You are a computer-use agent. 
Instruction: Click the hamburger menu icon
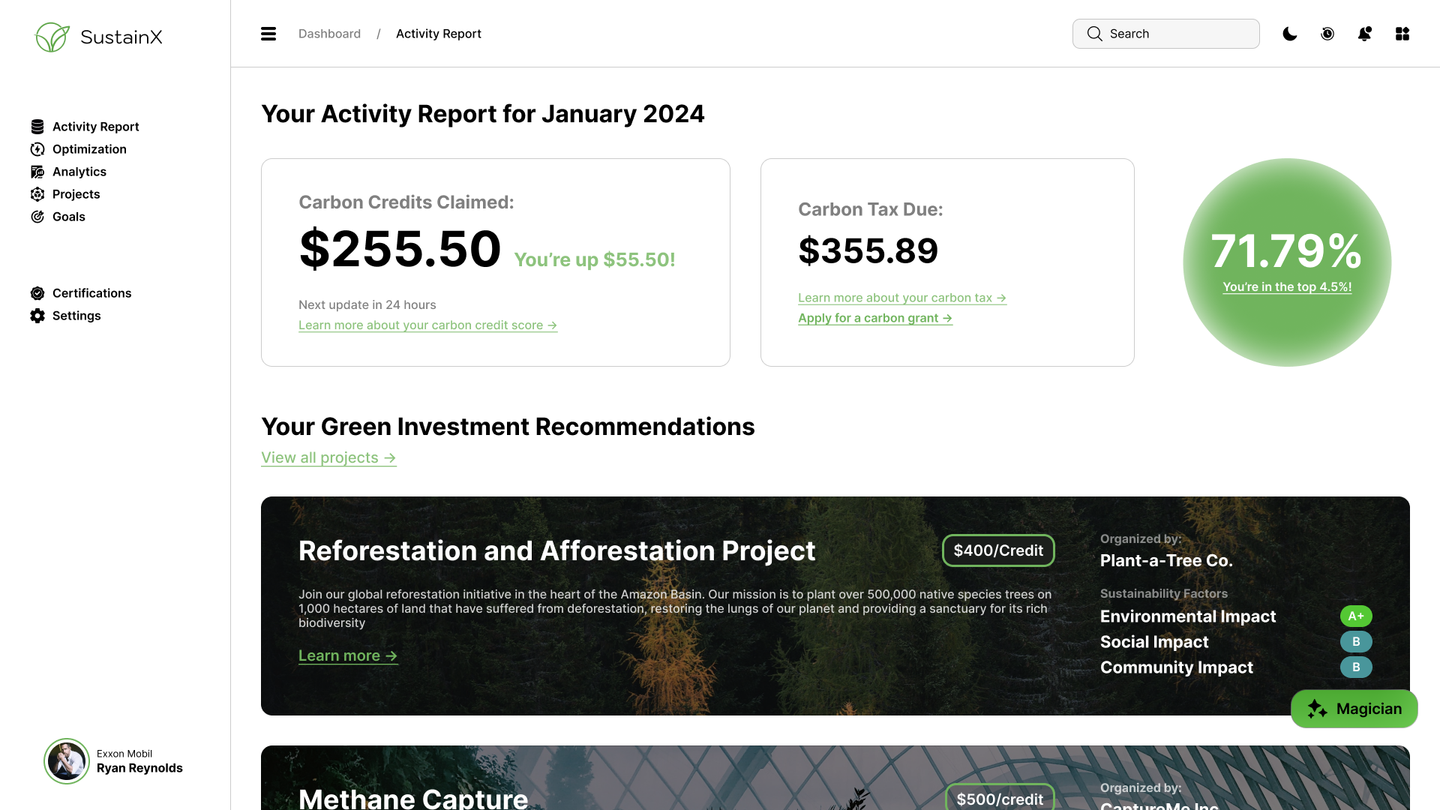click(268, 34)
